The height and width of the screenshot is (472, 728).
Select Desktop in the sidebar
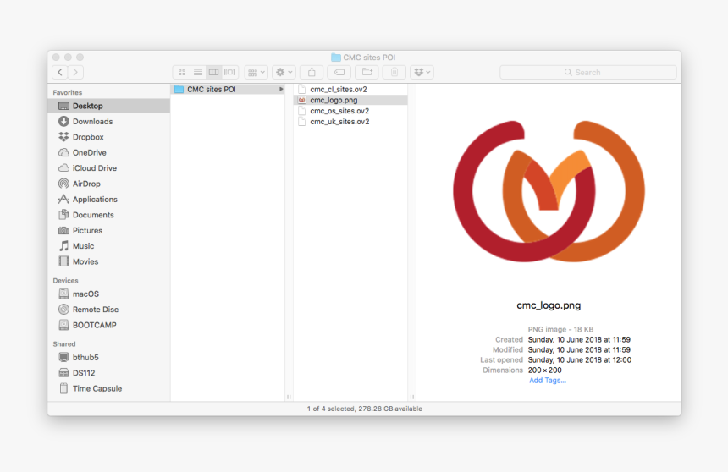pos(108,106)
